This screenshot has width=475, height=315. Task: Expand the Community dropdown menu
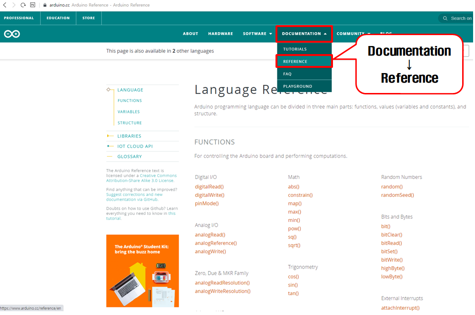point(353,34)
